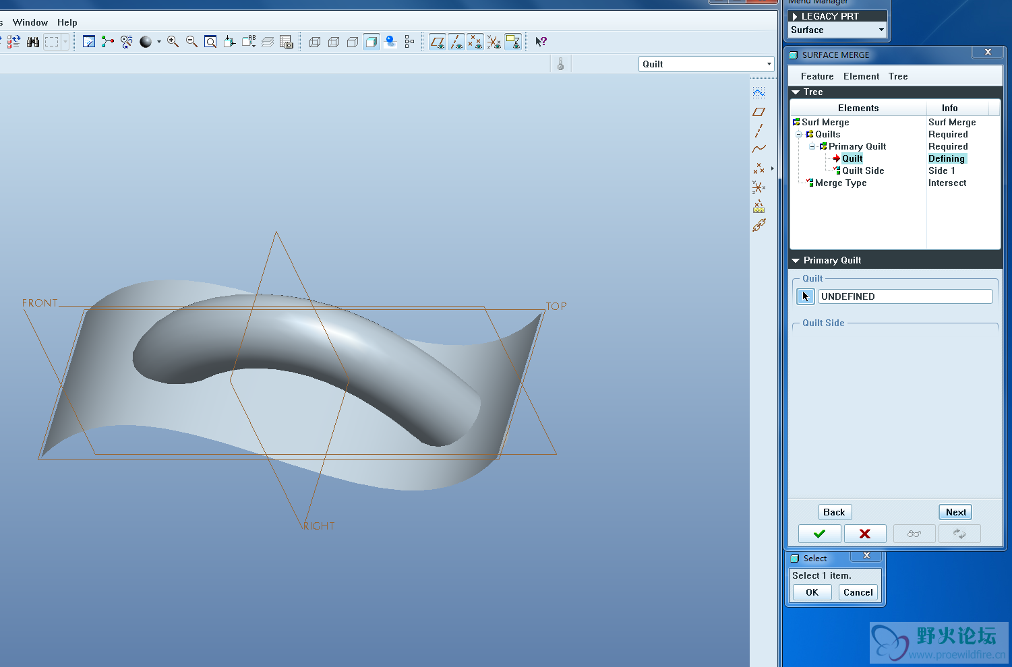Click OK in the Select dialog

(x=812, y=592)
